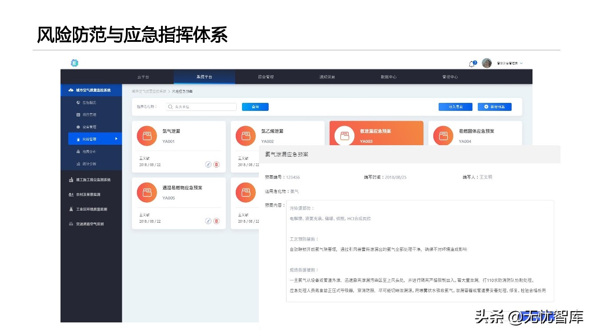Image resolution: width=593 pixels, height=334 pixels.
Task: Click the user avatar picture
Action: pyautogui.click(x=487, y=63)
